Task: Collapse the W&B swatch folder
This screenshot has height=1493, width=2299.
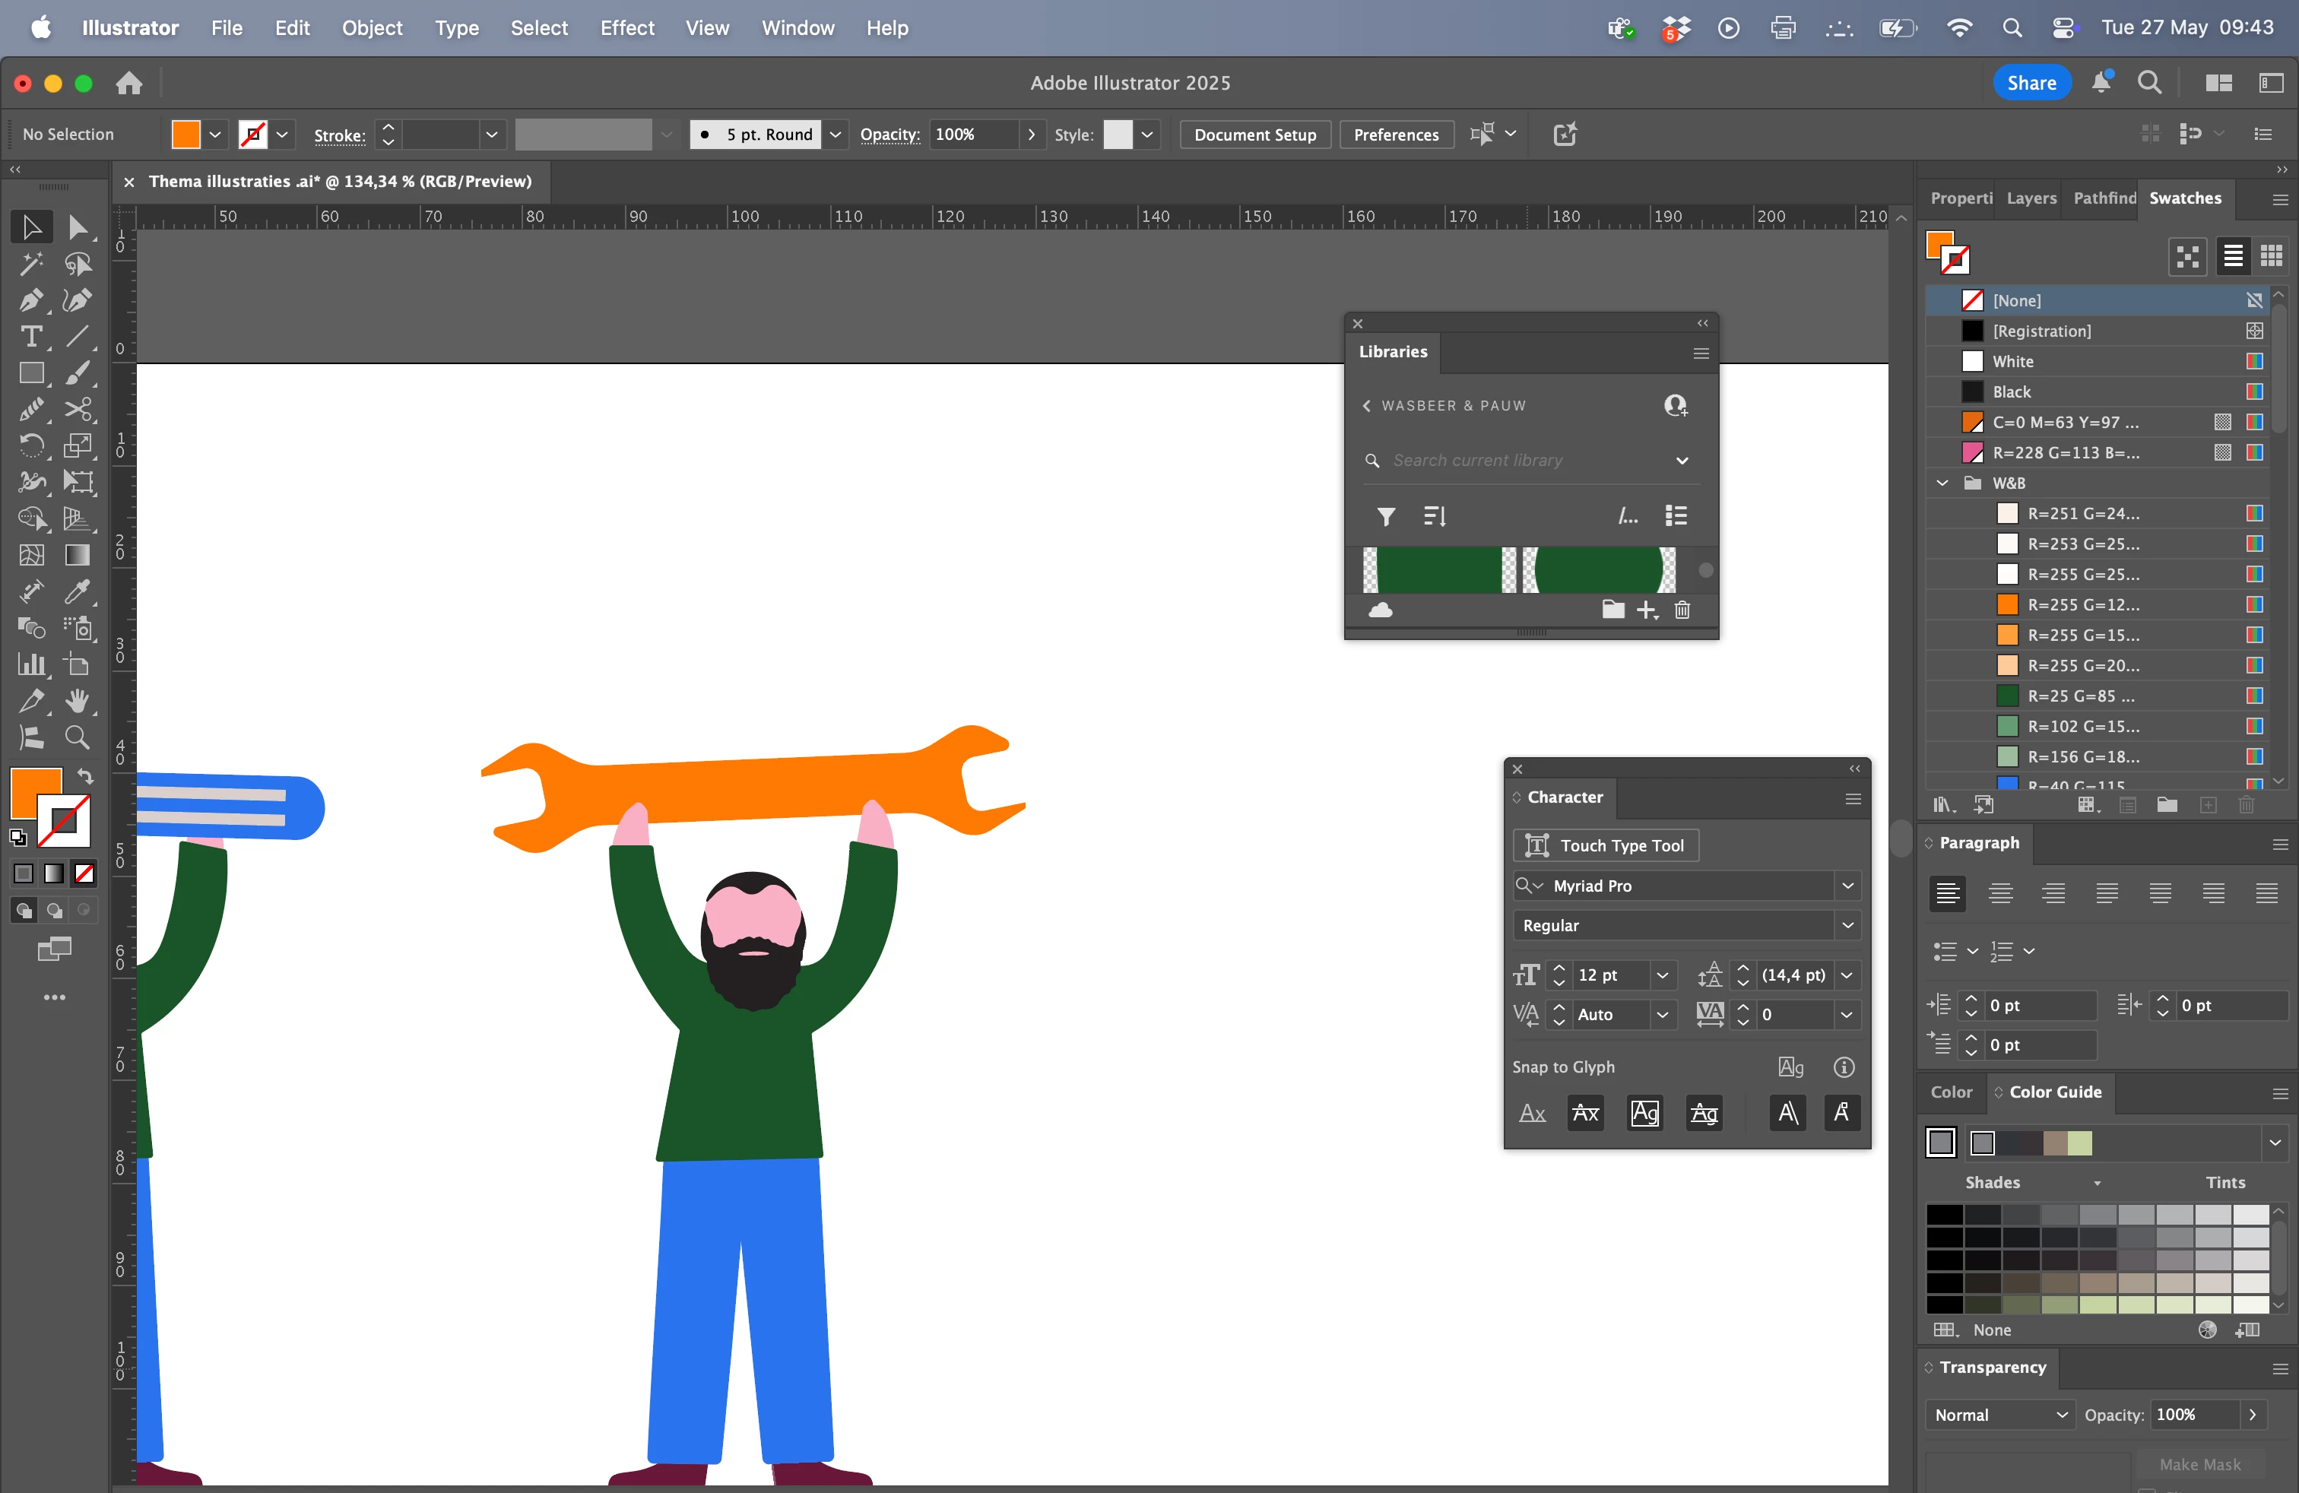Action: 1942,483
